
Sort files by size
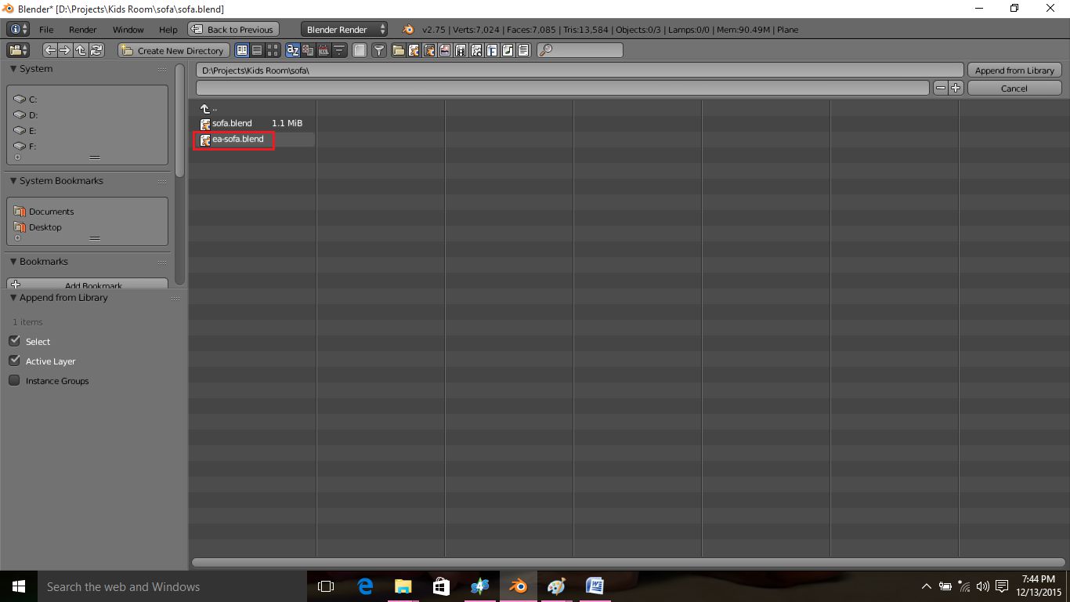339,50
